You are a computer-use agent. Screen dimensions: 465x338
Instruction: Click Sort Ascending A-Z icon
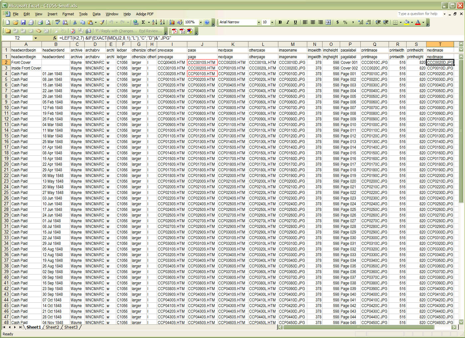click(155, 22)
